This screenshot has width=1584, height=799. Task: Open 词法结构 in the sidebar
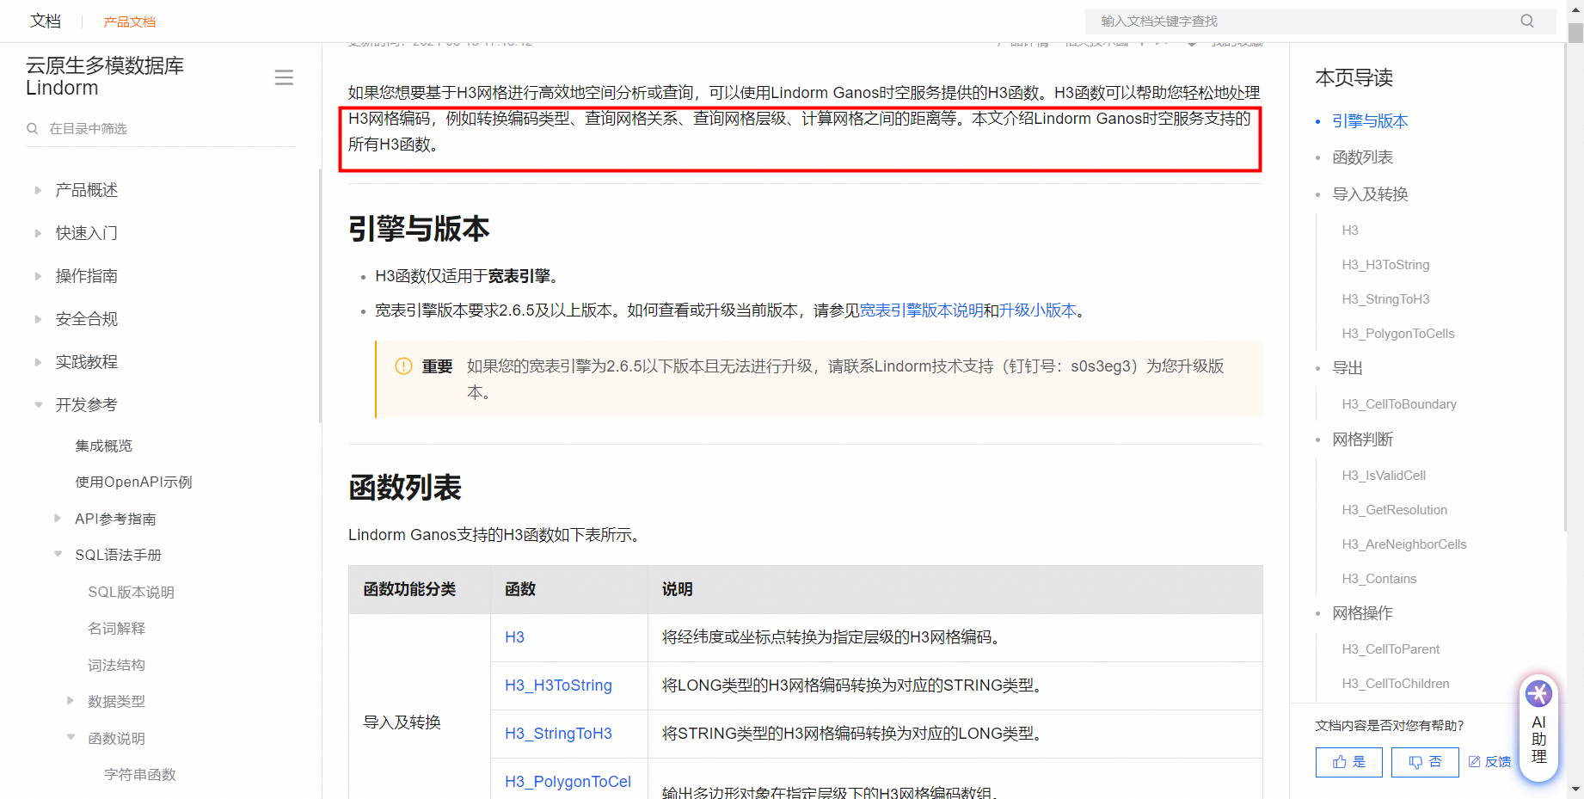[116, 665]
